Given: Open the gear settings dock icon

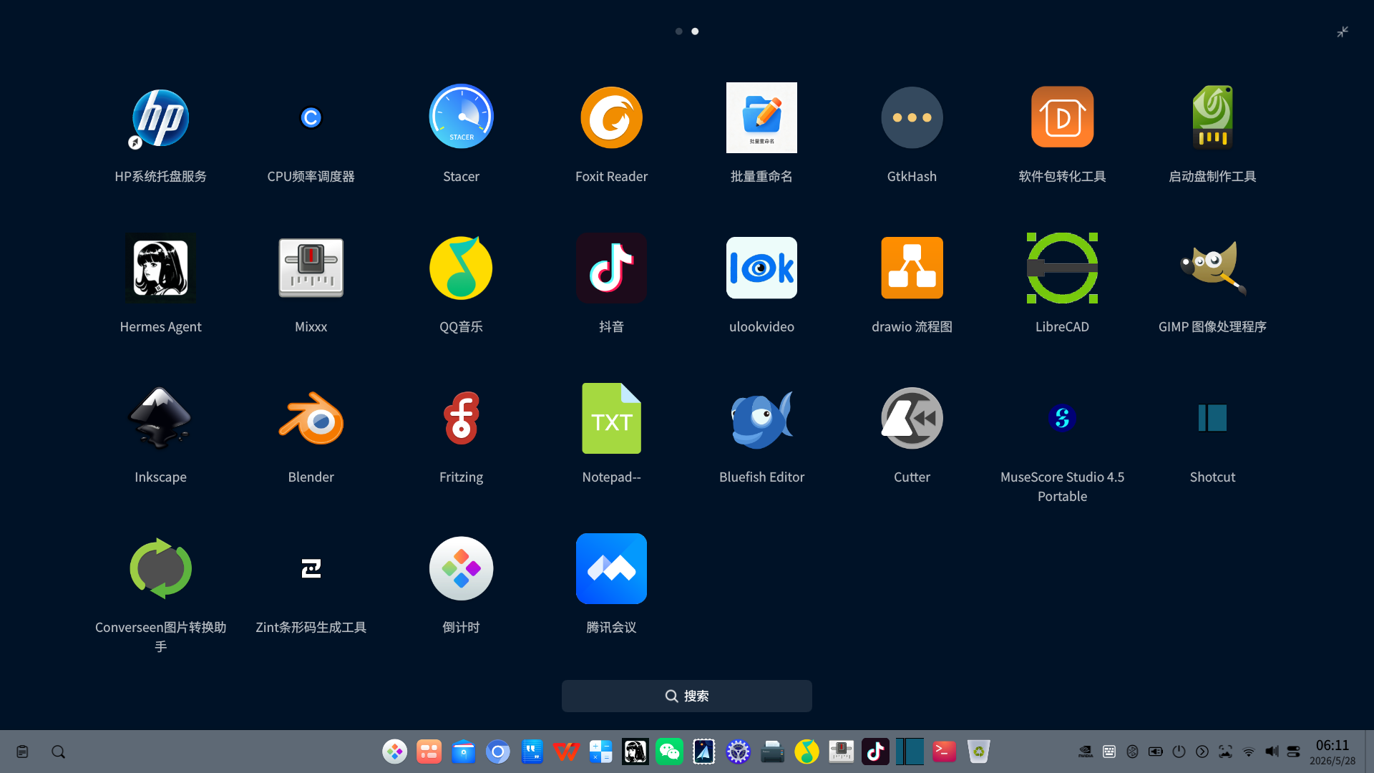Looking at the screenshot, I should (x=738, y=752).
